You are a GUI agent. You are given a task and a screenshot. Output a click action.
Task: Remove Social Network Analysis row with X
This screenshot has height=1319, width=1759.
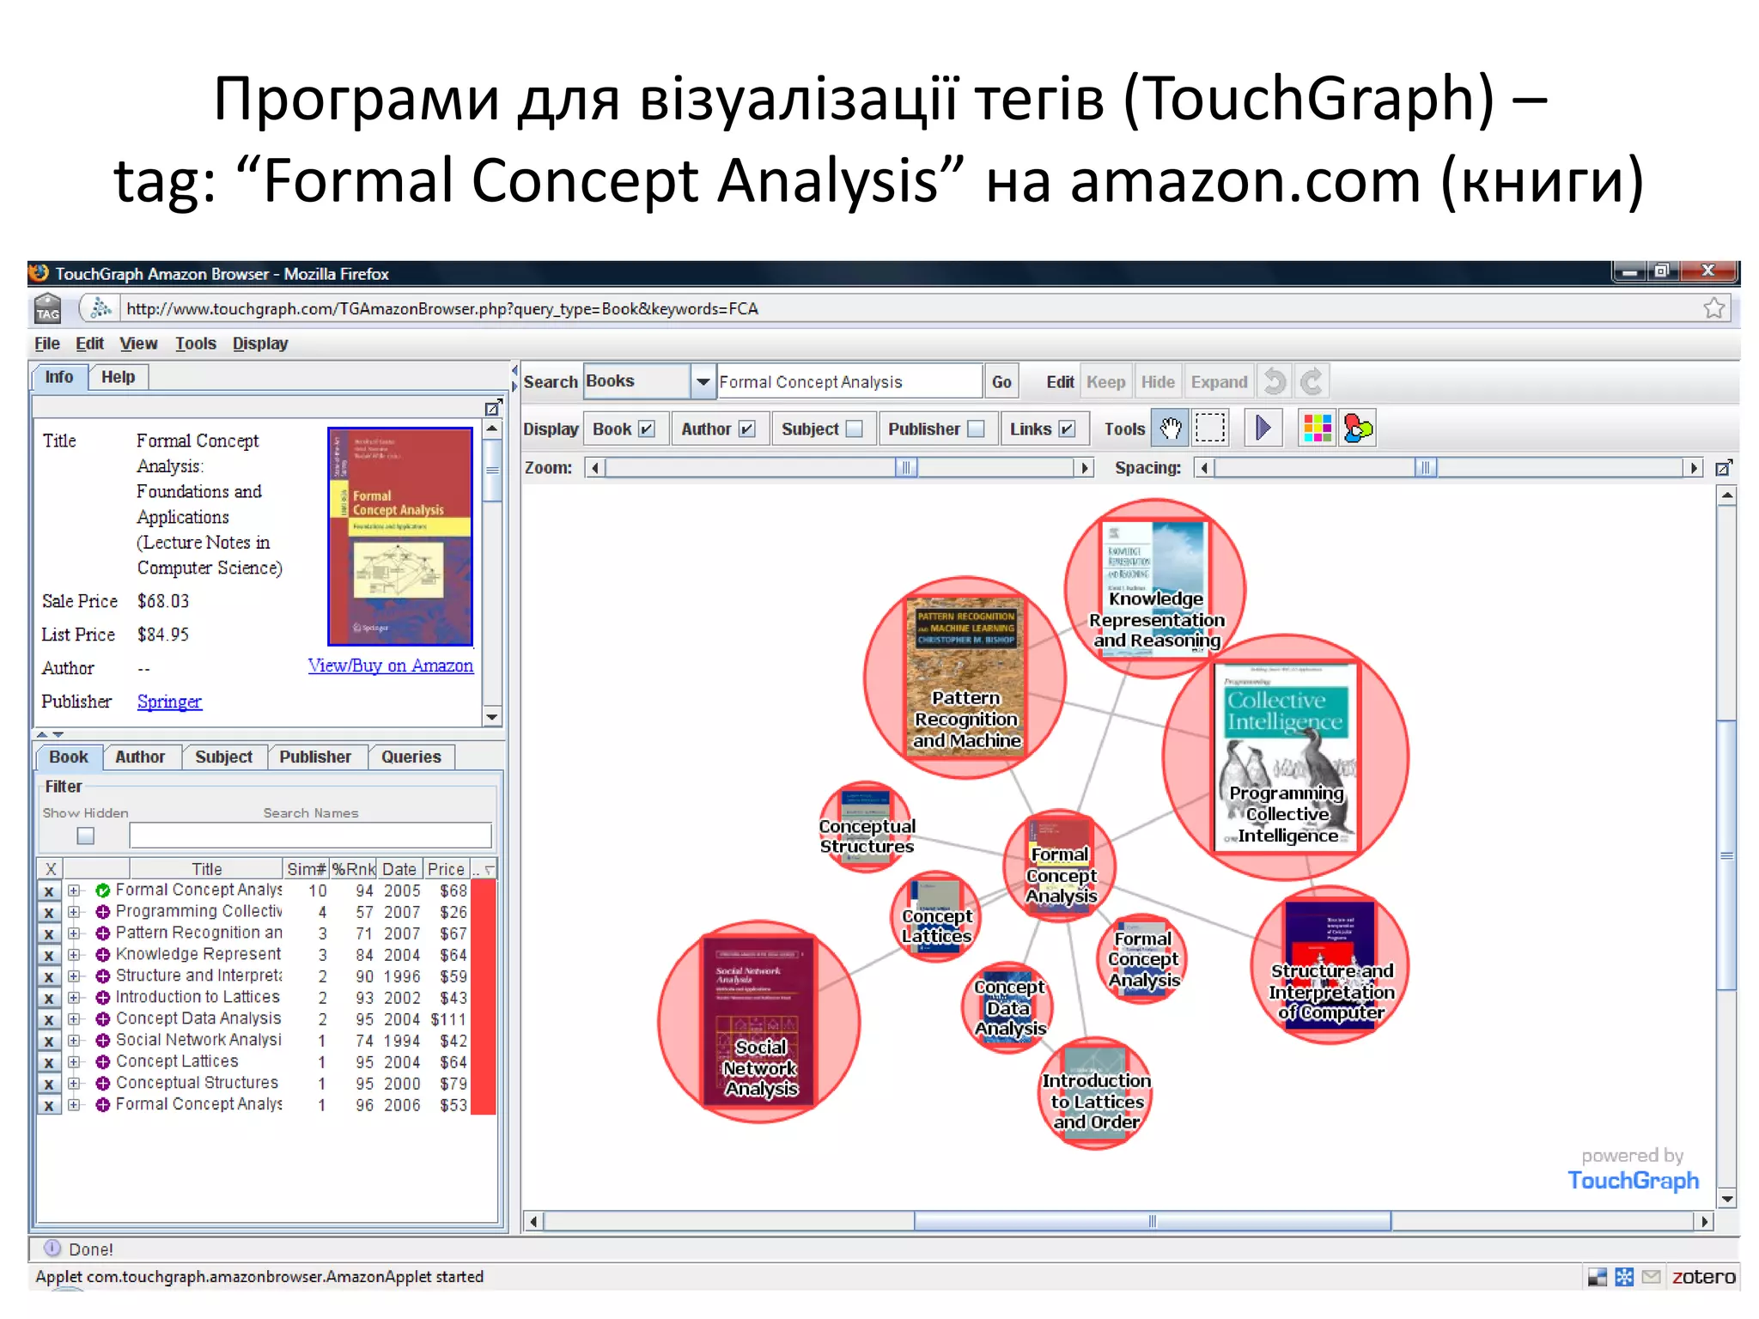(49, 1042)
